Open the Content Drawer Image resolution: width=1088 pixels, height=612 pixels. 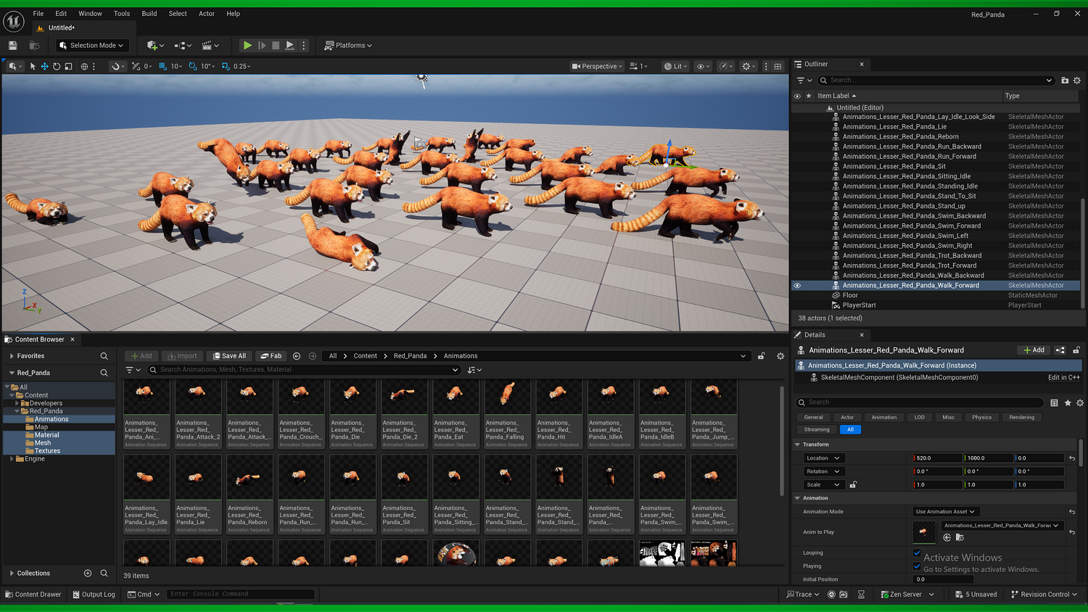(33, 595)
